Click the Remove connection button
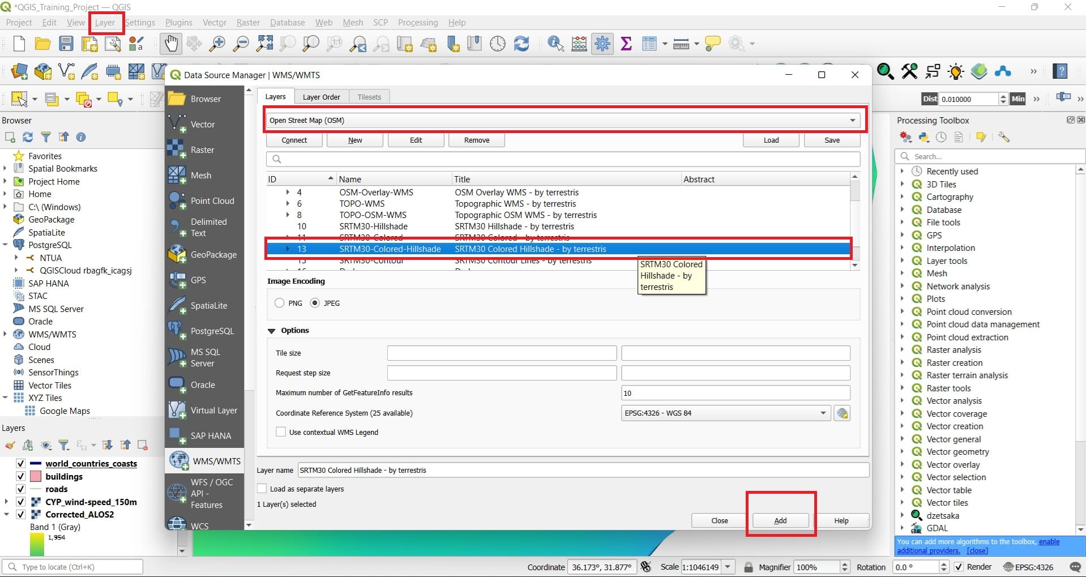Screen dimensions: 1086x577 [477, 140]
